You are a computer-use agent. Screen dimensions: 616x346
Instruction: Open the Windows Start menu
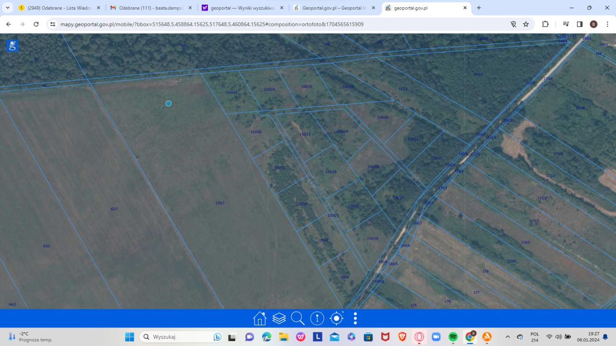click(129, 337)
